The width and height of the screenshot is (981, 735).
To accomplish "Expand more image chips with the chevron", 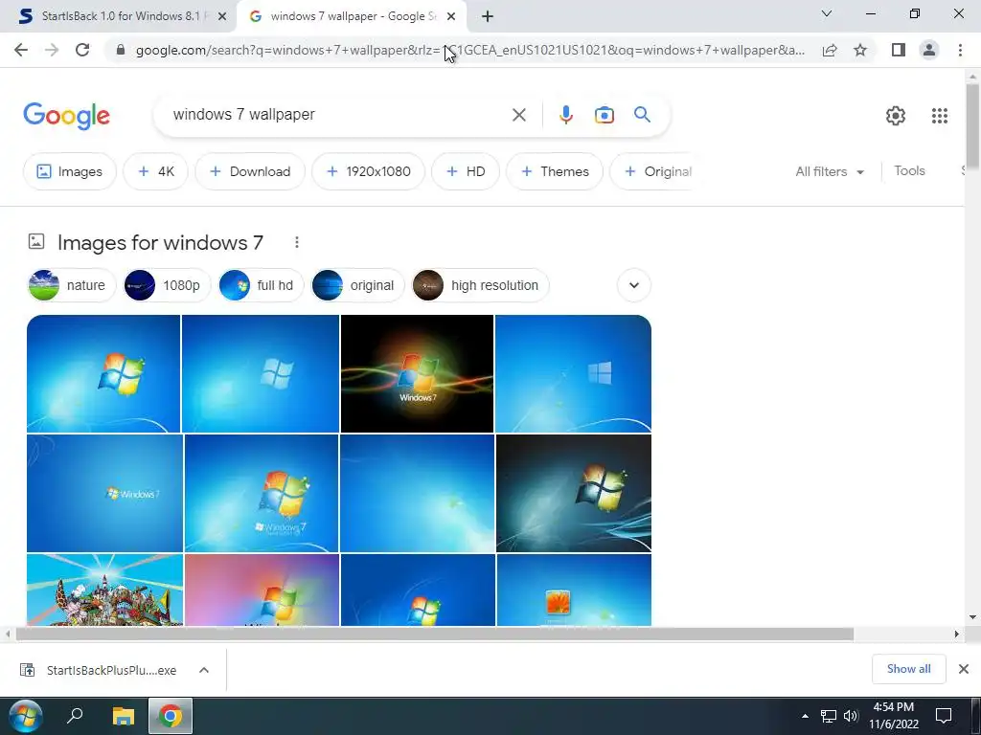I will tap(634, 285).
